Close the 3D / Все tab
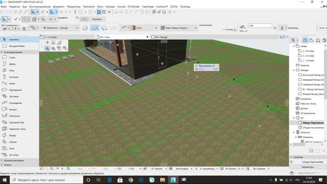The image size is (327, 184). click(148, 37)
